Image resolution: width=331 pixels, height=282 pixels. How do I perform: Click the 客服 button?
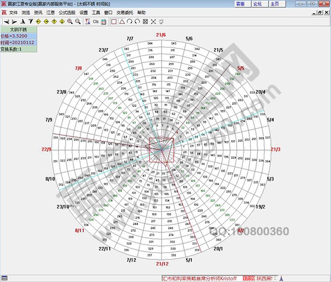click(x=239, y=4)
